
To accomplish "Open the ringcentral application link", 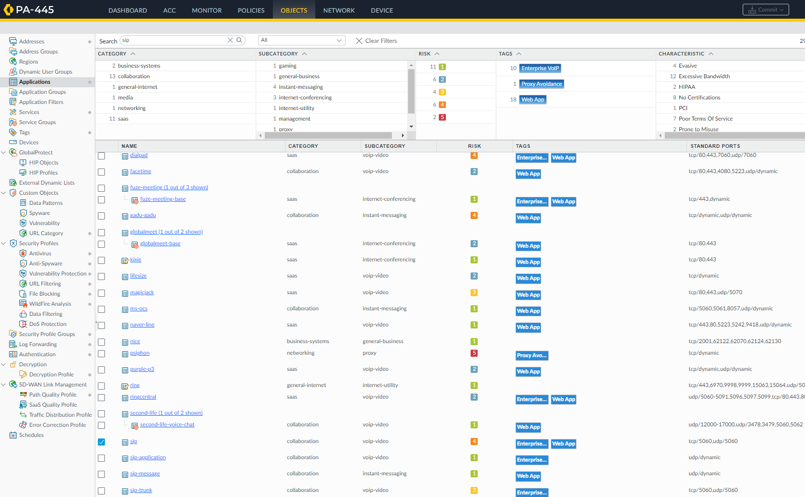I will click(143, 397).
